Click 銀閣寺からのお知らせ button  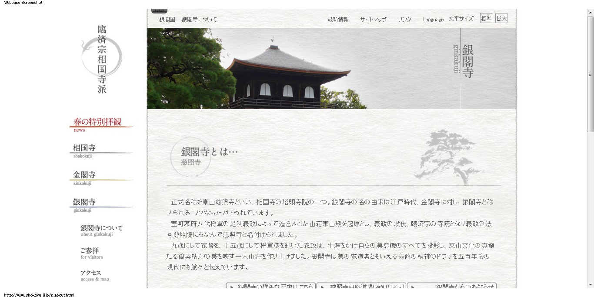tap(451, 286)
